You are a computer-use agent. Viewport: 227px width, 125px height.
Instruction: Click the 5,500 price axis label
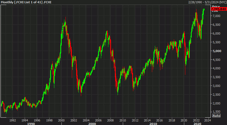216,42
